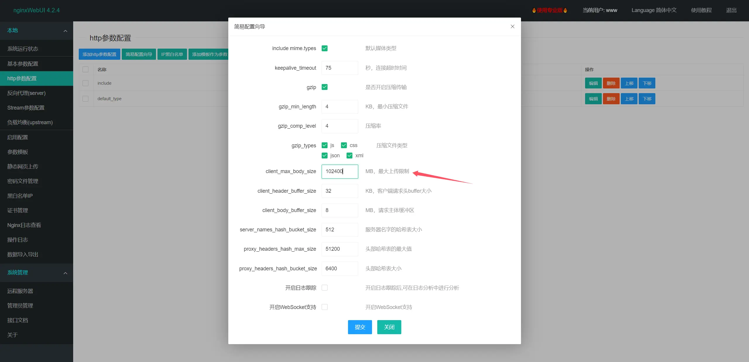Close the 简易配置向导 dialog with the X icon

point(512,26)
